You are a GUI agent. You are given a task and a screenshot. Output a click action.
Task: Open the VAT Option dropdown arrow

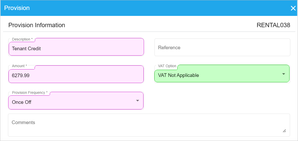pos(284,74)
